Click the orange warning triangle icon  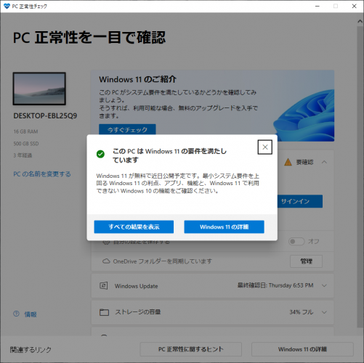click(x=288, y=162)
